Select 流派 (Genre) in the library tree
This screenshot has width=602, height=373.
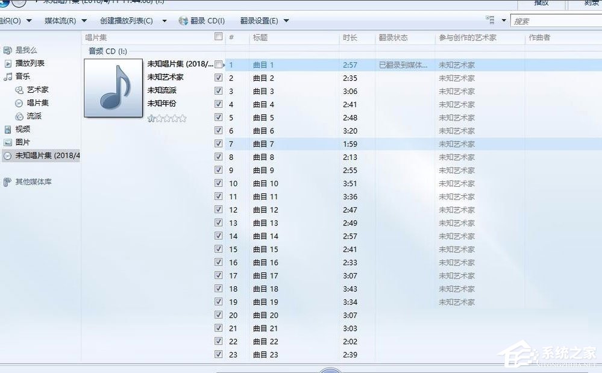tap(35, 116)
